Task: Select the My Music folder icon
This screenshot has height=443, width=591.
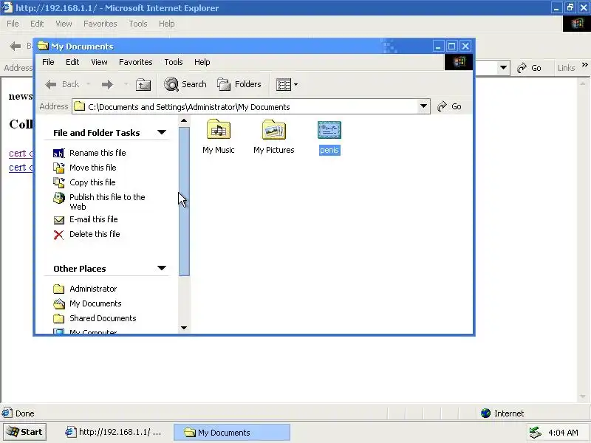Action: pos(218,130)
